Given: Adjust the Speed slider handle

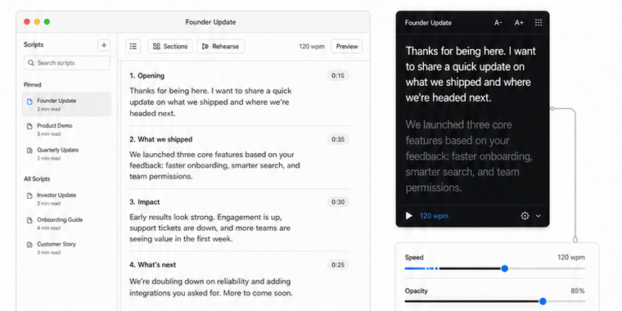Looking at the screenshot, I should coord(505,268).
